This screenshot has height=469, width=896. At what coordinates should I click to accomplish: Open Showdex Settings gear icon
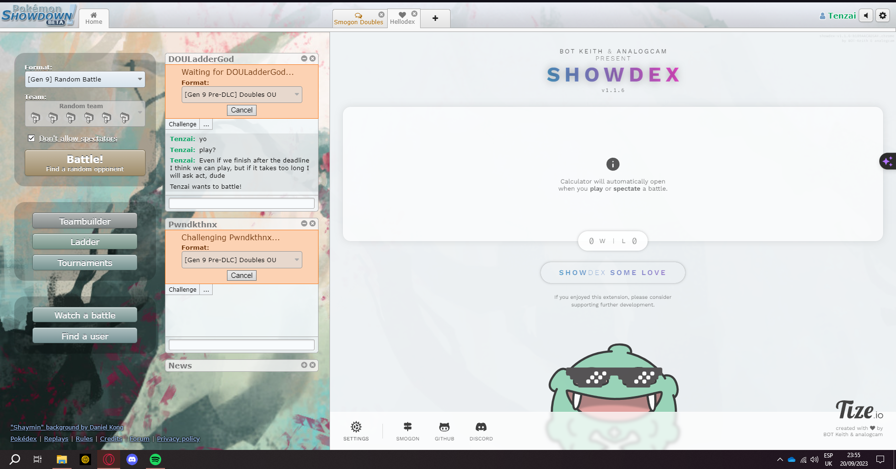pyautogui.click(x=356, y=427)
